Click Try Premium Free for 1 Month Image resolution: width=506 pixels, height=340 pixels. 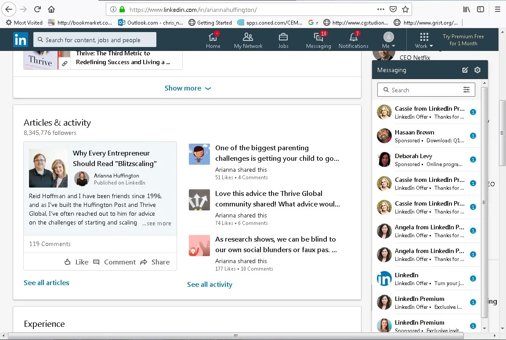pos(463,40)
